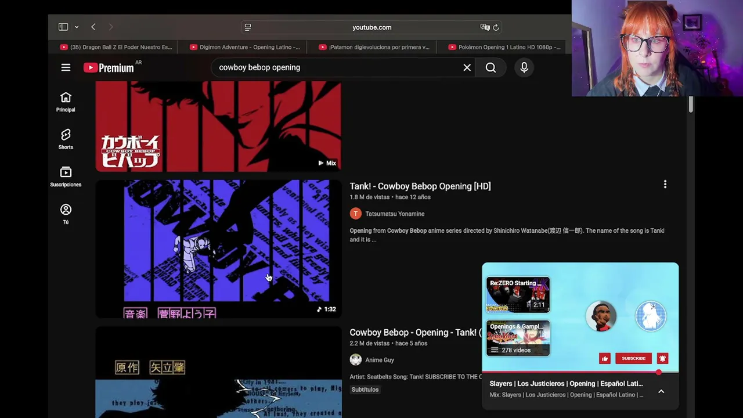
Task: Play the second Cowboy Bebop Opening thumbnail
Action: pos(218,372)
